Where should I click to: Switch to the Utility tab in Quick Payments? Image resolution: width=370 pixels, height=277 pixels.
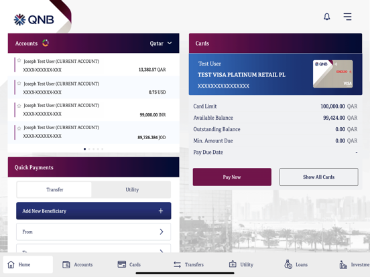point(131,189)
